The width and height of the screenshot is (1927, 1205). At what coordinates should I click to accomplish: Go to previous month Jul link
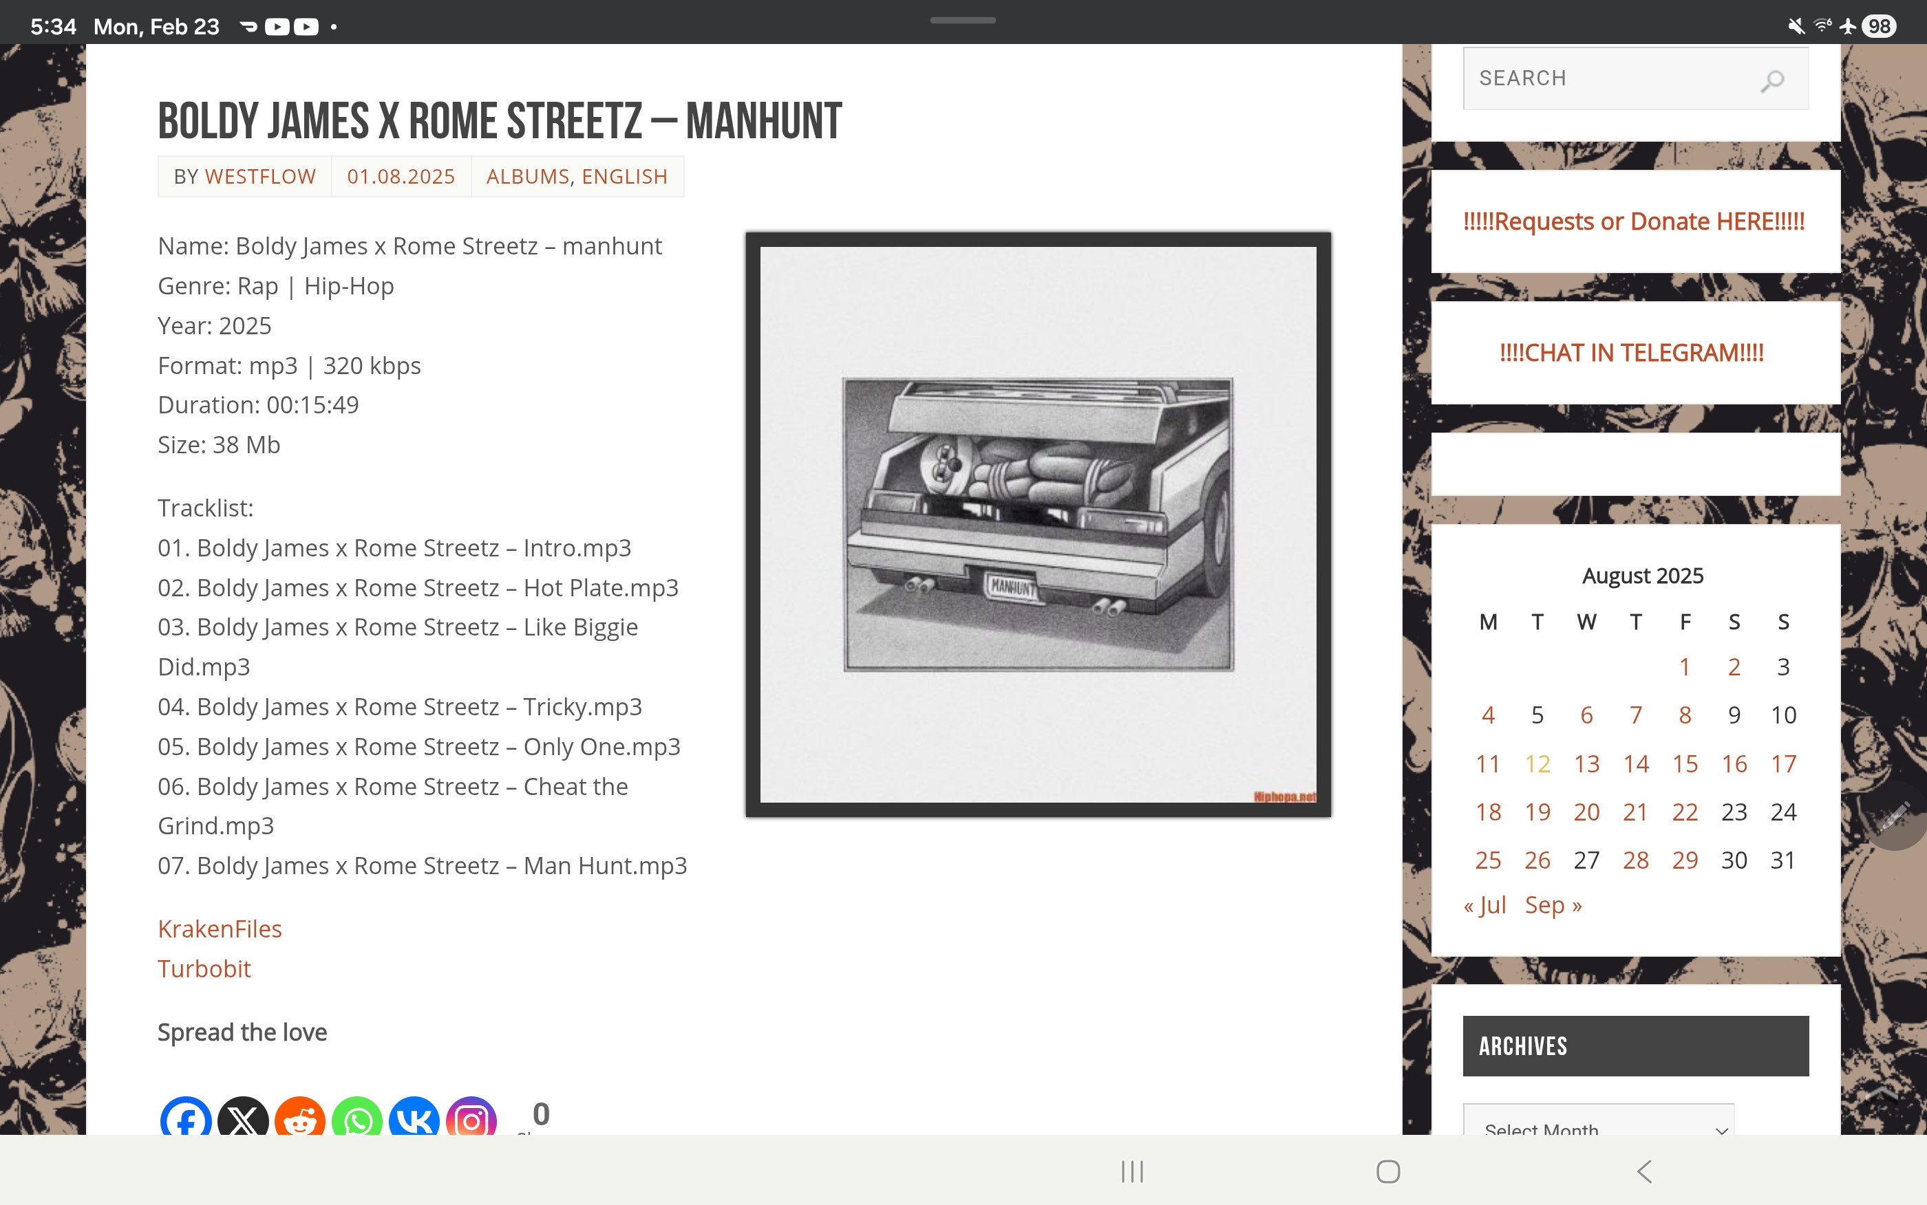[1484, 905]
